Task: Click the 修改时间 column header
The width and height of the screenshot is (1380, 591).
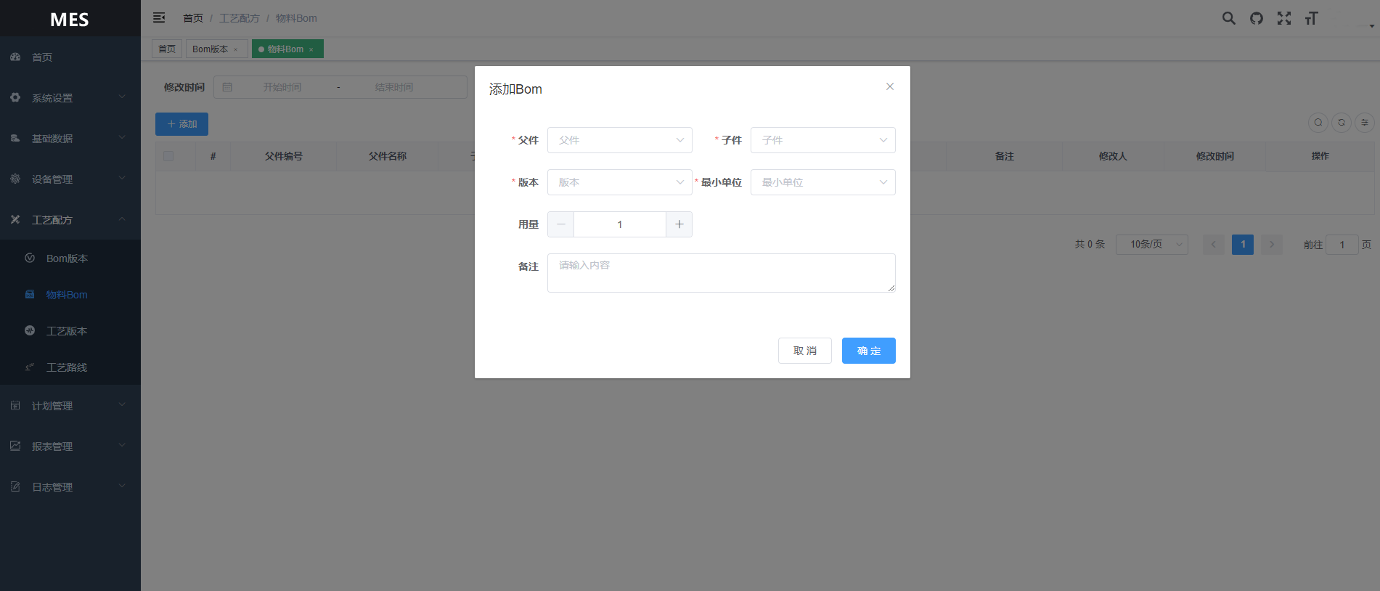Action: [x=1215, y=156]
